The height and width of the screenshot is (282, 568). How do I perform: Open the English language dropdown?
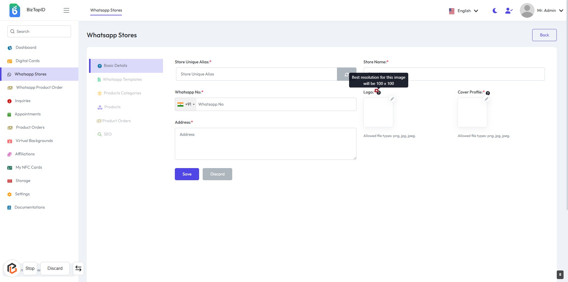point(464,11)
